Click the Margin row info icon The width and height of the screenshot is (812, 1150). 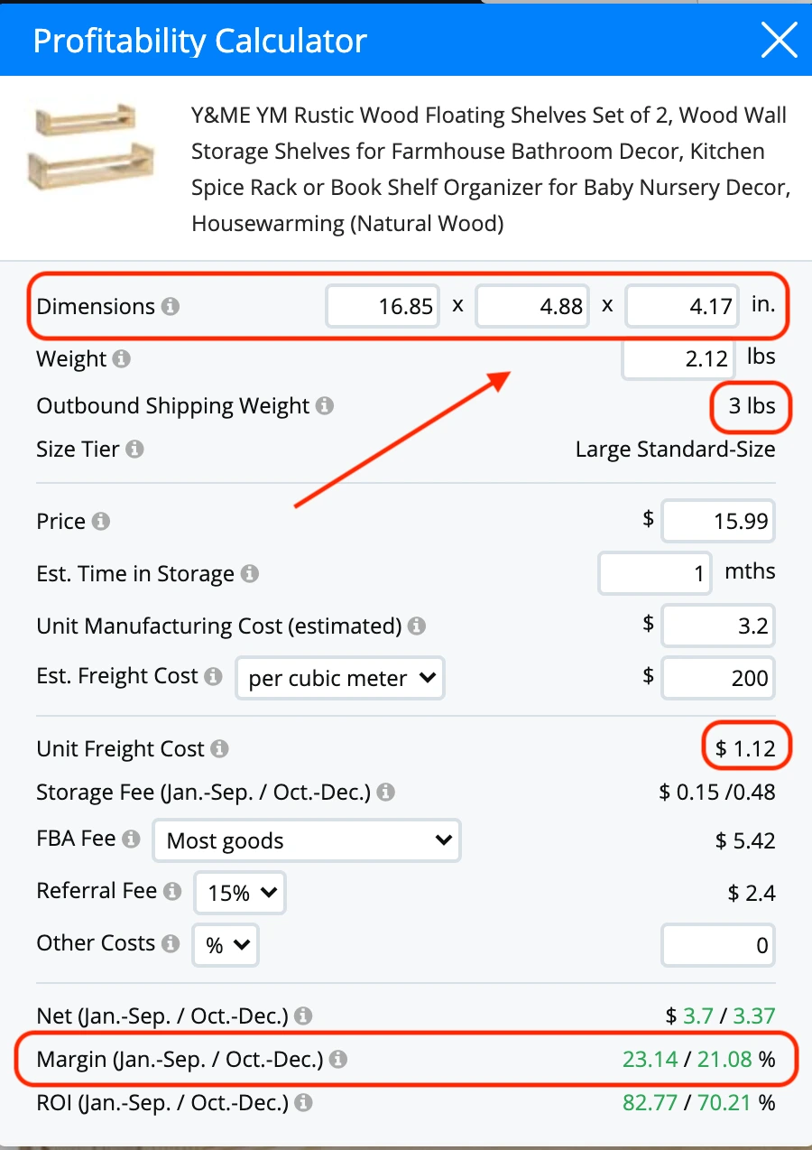coord(338,1060)
